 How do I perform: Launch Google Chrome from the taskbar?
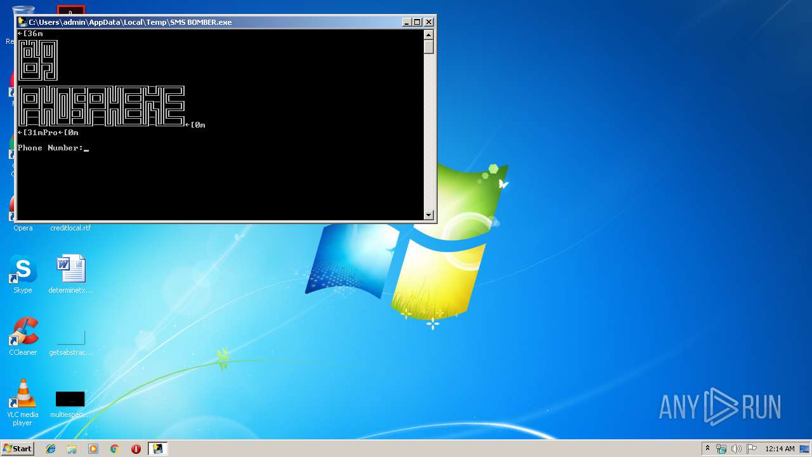pos(114,449)
